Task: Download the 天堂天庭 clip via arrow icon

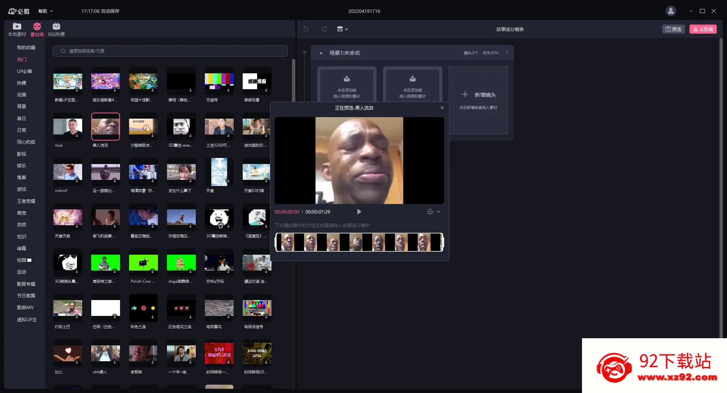Action: [x=77, y=226]
